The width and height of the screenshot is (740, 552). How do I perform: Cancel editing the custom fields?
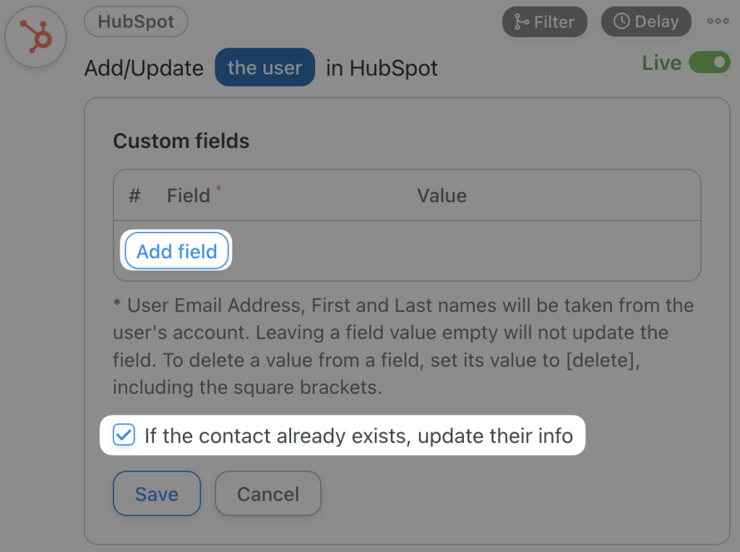(267, 493)
